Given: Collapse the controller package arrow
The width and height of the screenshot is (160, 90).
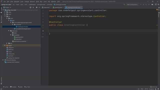Looking at the screenshot, I should [12, 24].
